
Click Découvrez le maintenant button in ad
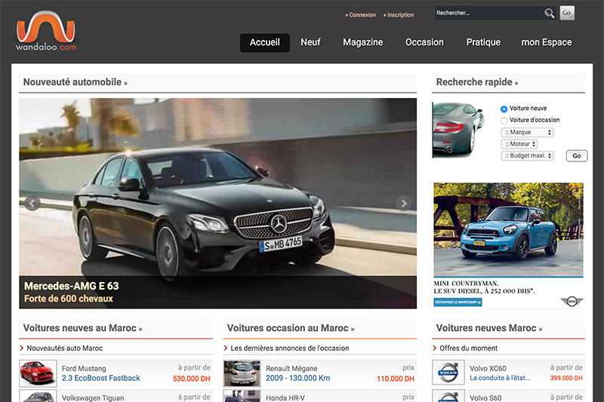point(458,302)
